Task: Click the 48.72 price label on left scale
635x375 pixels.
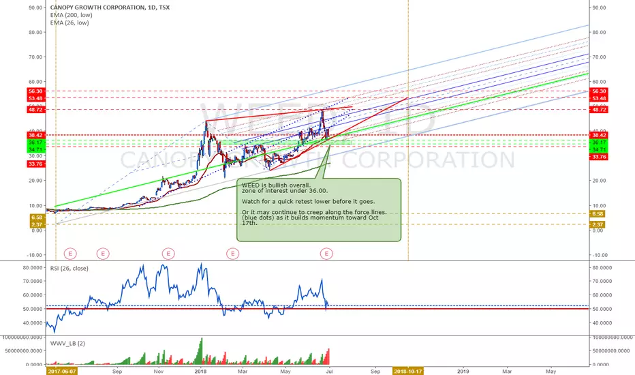Action: pos(36,110)
